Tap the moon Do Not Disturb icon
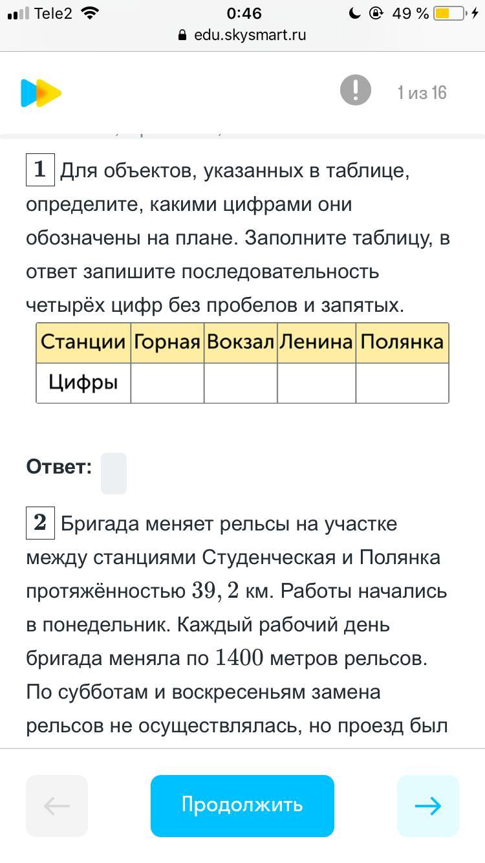Image resolution: width=485 pixels, height=863 pixels. (354, 14)
